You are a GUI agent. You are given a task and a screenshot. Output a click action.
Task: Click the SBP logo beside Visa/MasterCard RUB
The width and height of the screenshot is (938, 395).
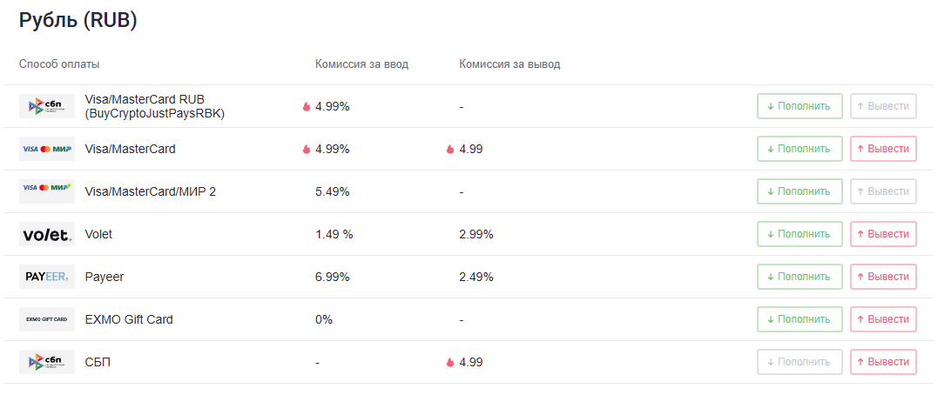47,106
